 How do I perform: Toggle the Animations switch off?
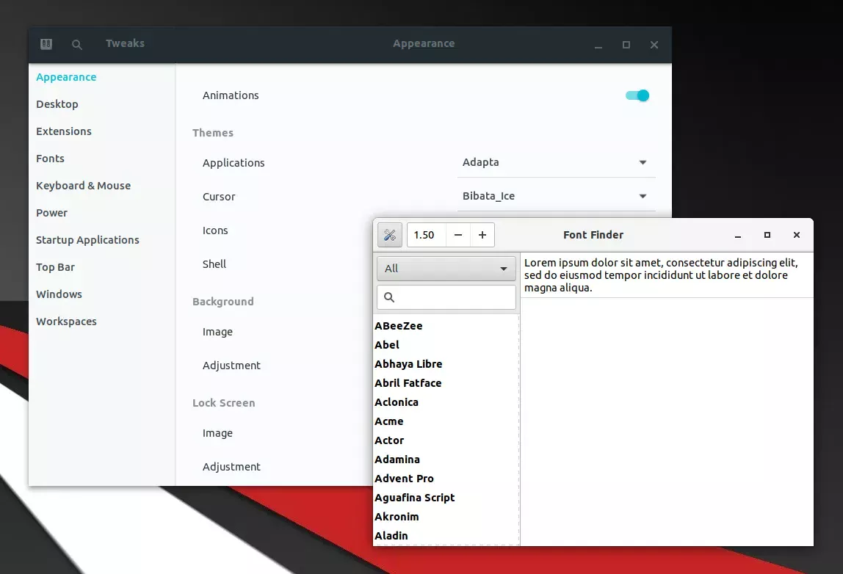click(x=637, y=95)
